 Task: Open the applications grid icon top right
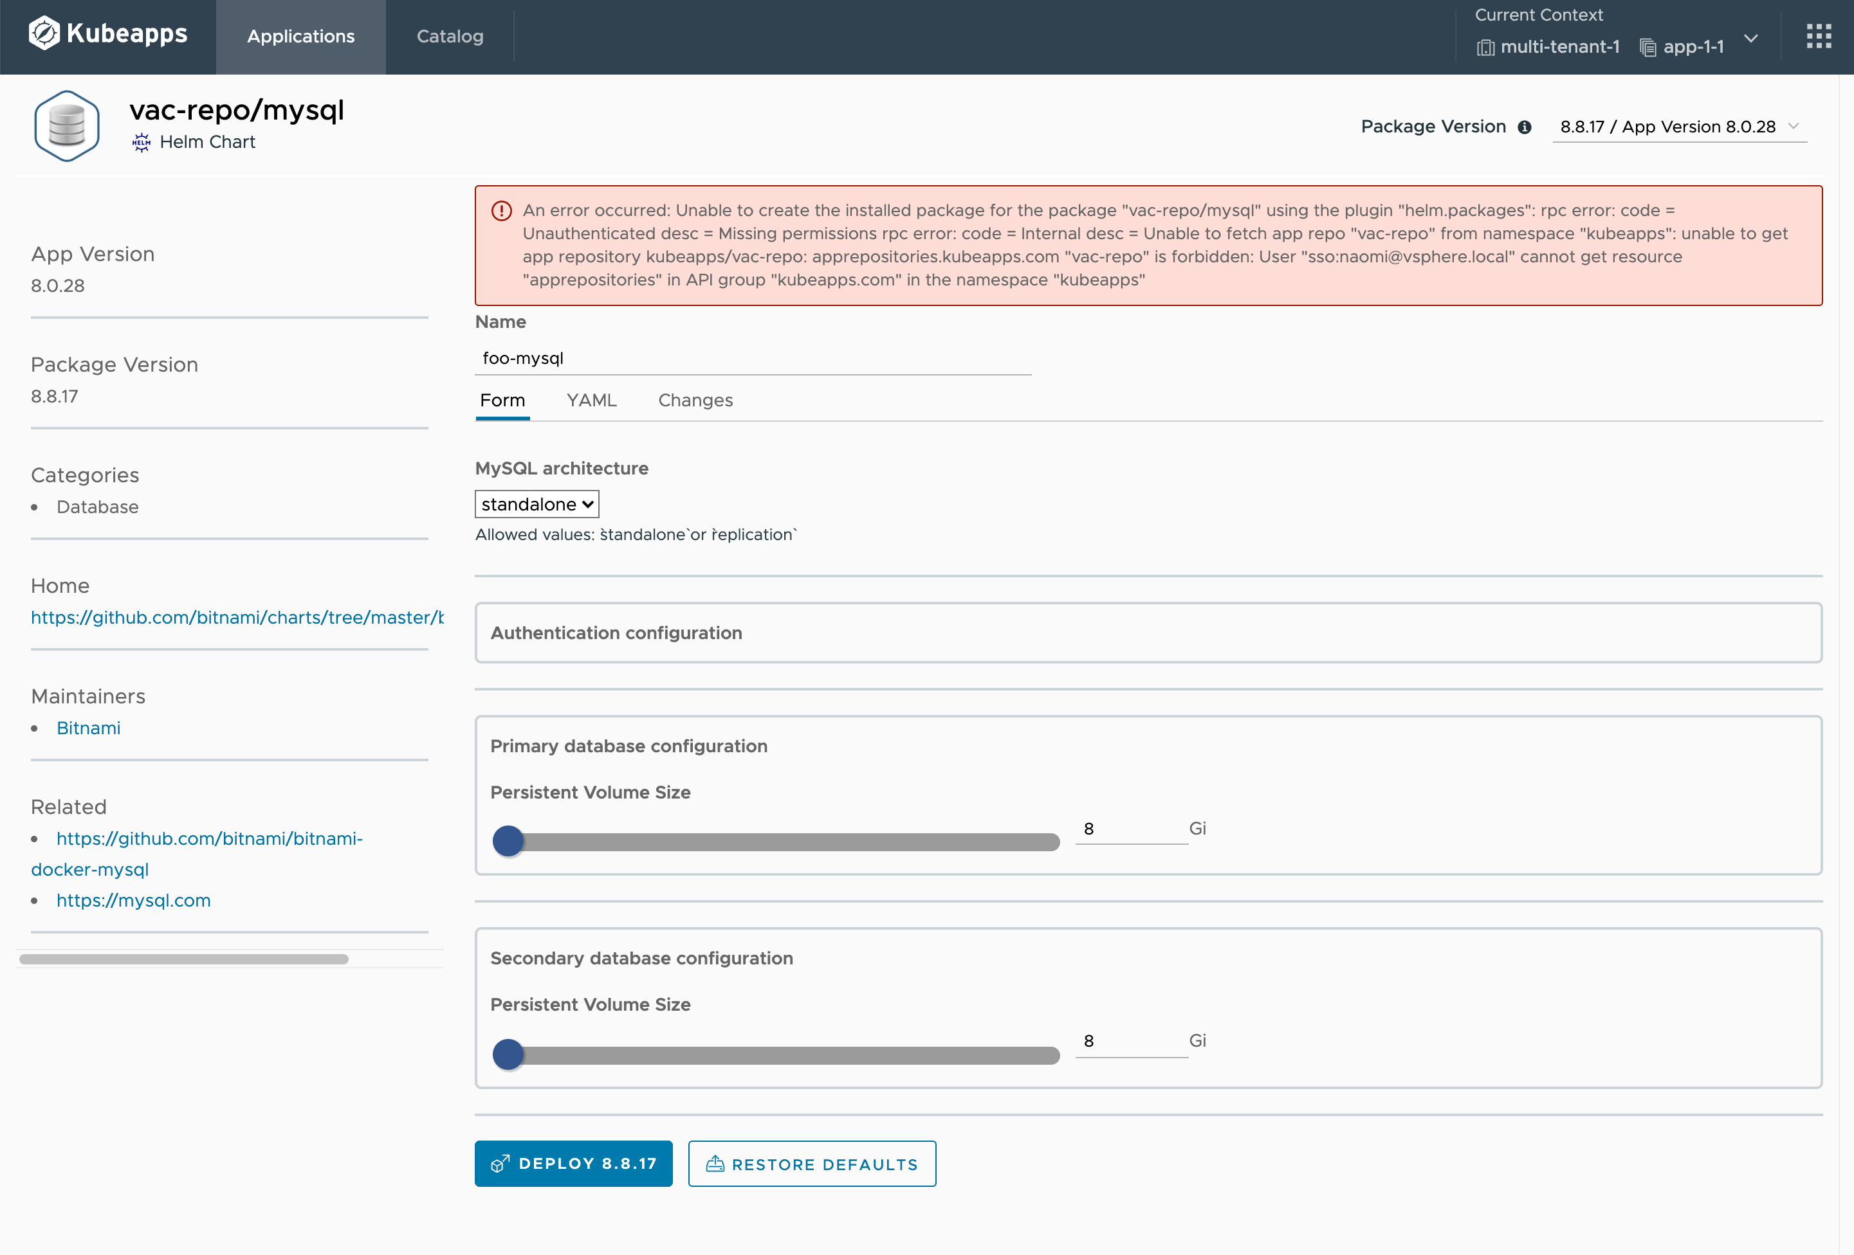1819,35
